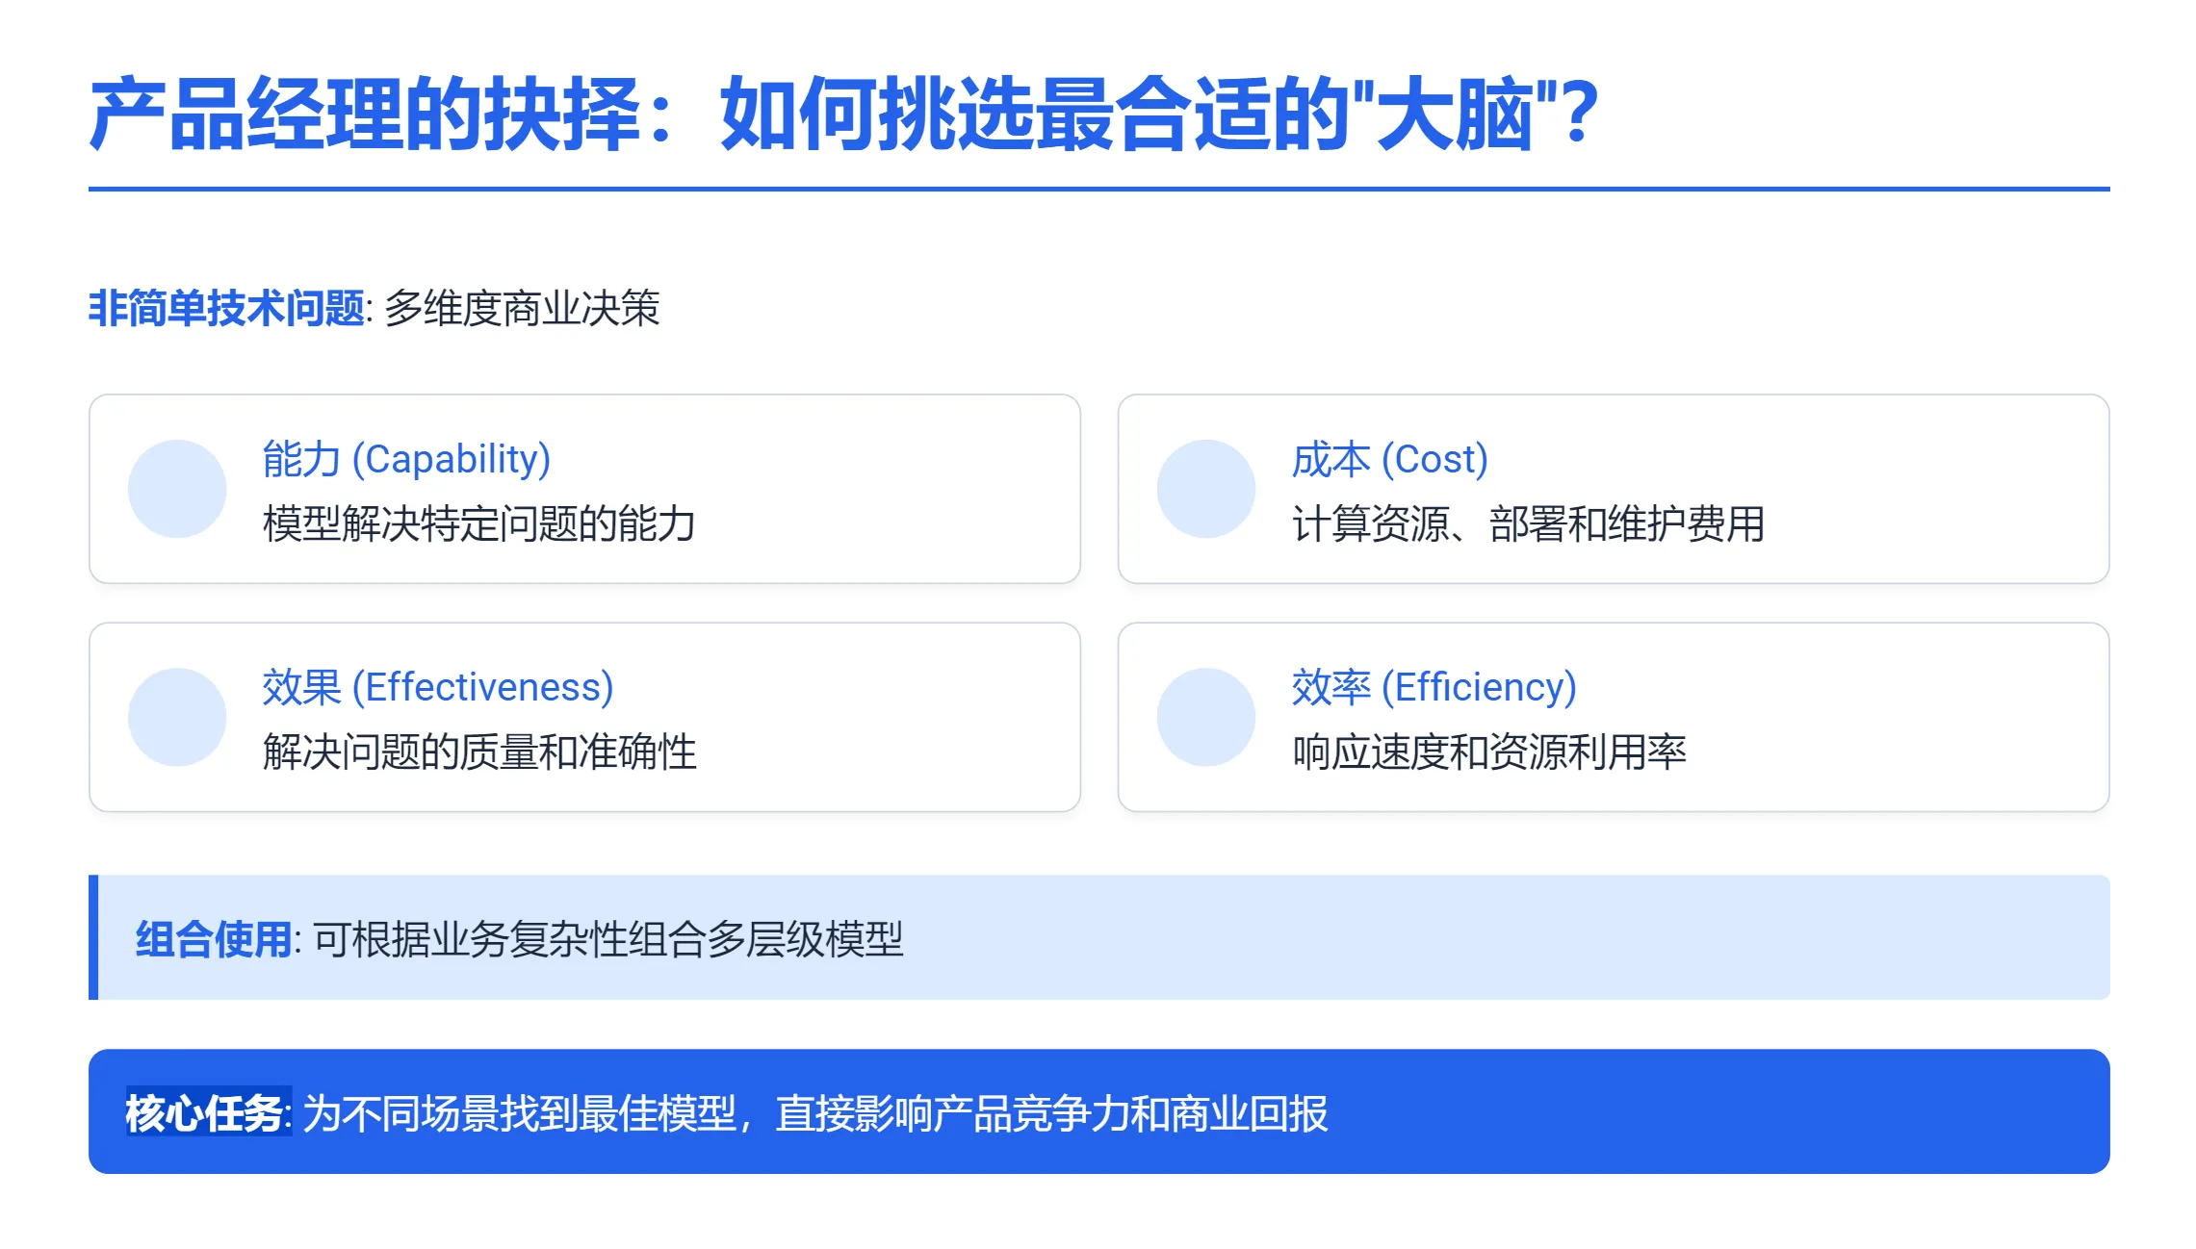This screenshot has width=2196, height=1249.
Task: Click the 非简单技术问题 bold text
Action: pyautogui.click(x=226, y=308)
